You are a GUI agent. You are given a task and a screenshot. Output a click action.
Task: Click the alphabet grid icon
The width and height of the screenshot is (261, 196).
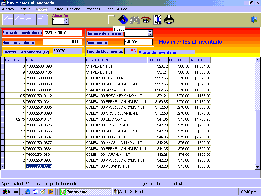click(158, 20)
